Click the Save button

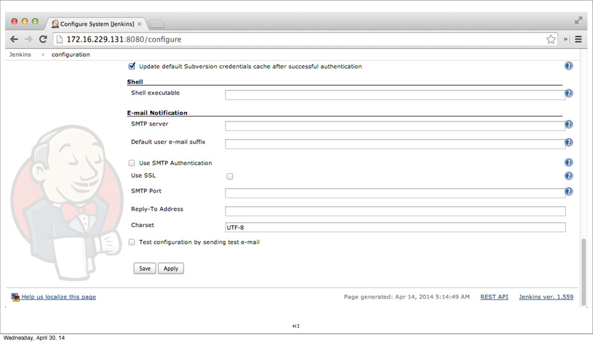144,268
